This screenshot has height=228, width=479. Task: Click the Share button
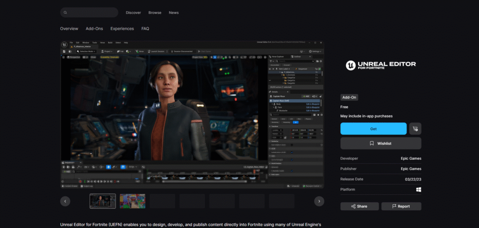click(360, 207)
